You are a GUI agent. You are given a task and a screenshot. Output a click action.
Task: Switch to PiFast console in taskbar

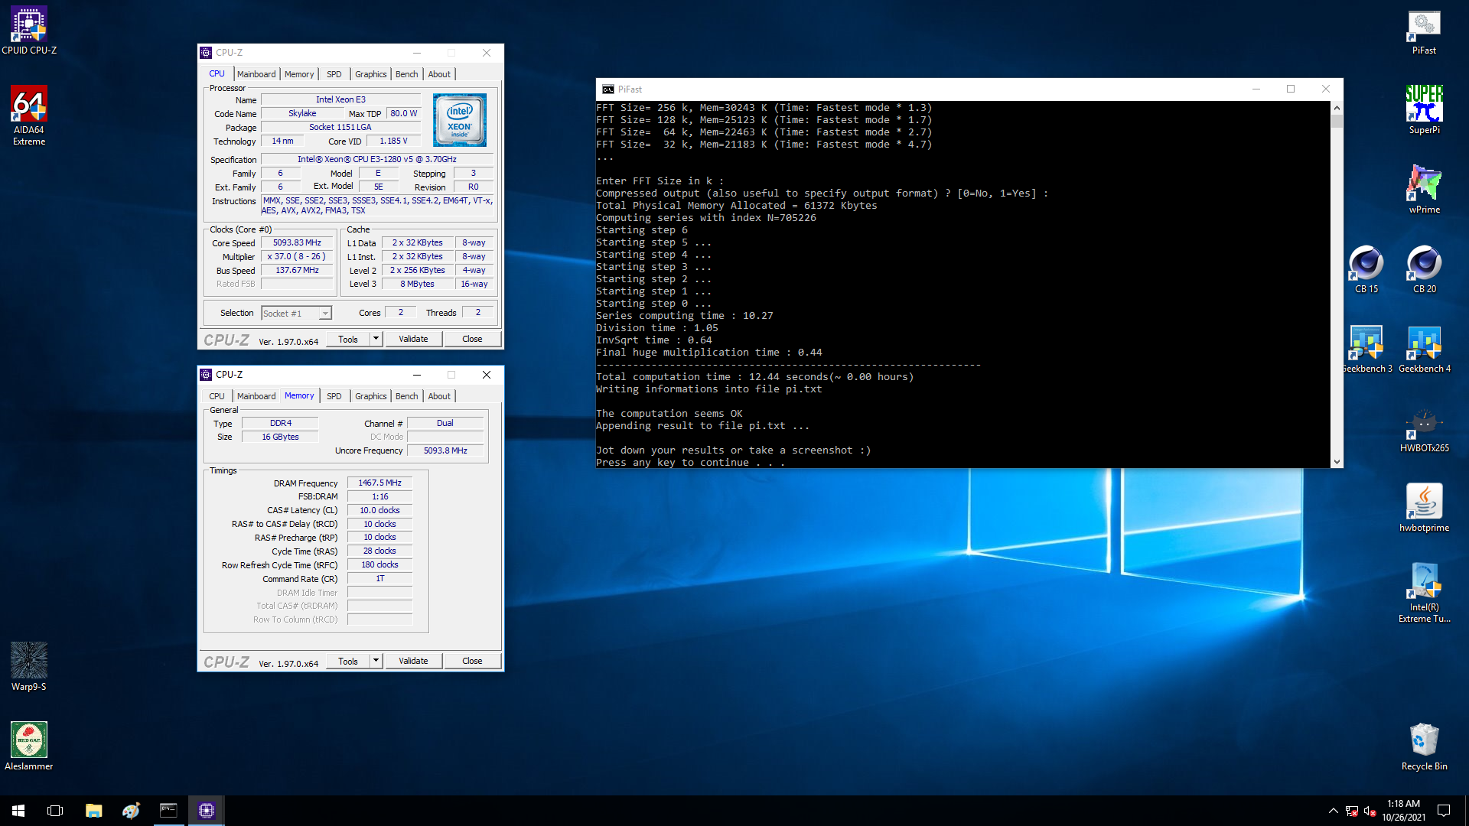coord(168,811)
